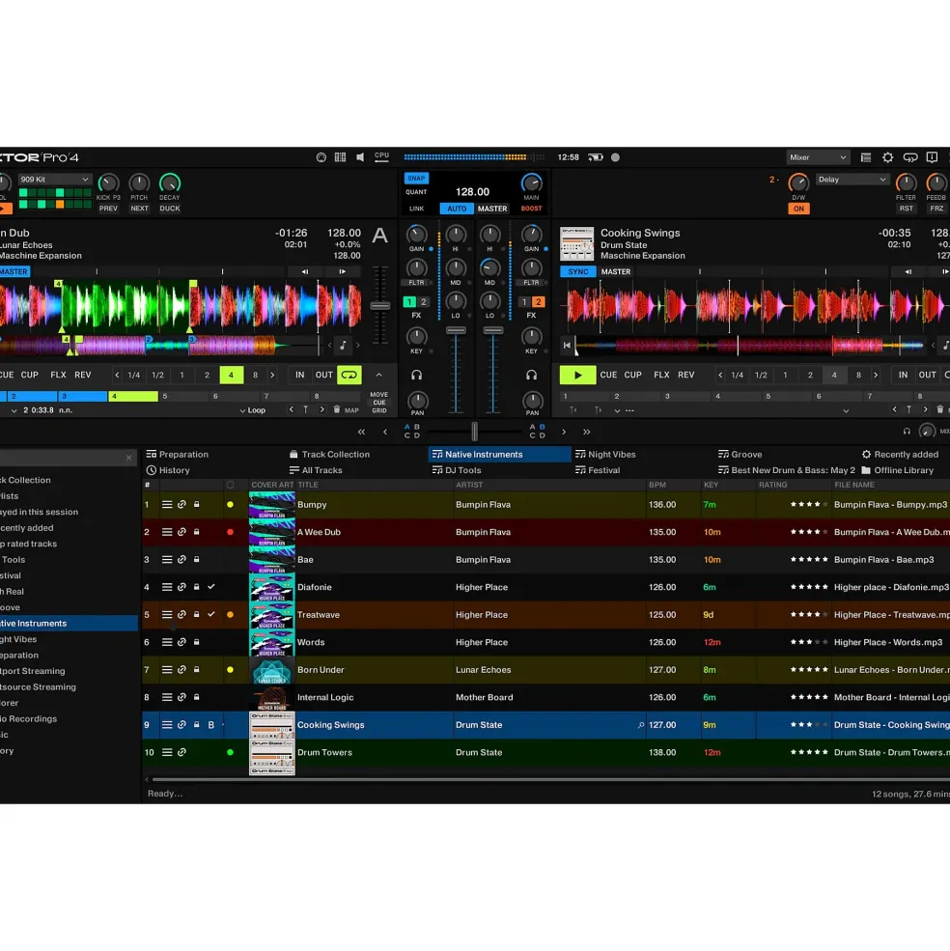Screen dimensions: 950x951
Task: Decrease loop size arrow on Deck B
Action: (720, 375)
